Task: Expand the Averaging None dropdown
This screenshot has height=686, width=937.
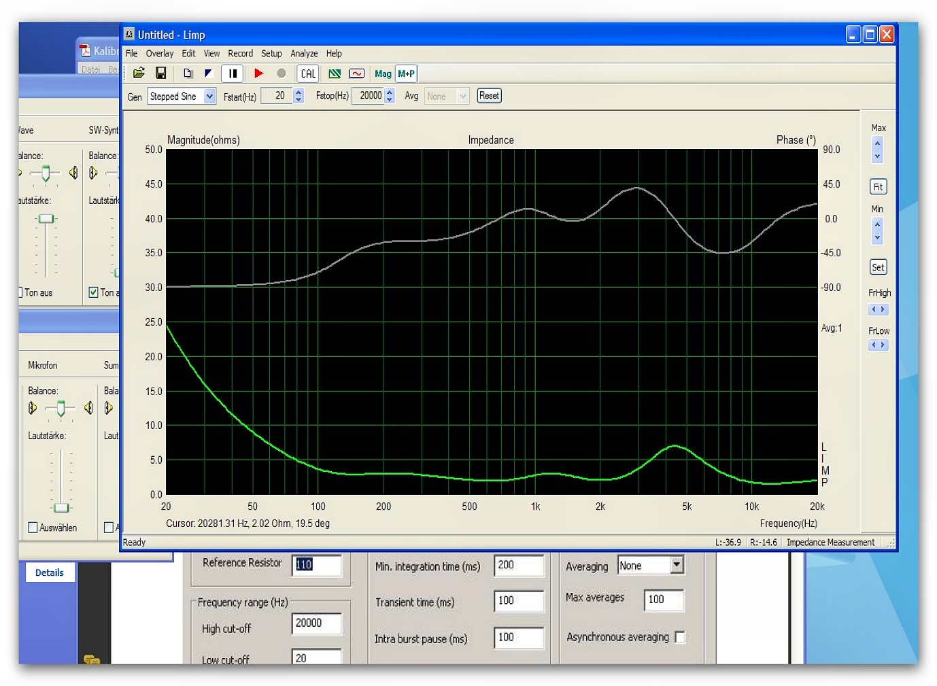Action: coord(676,565)
